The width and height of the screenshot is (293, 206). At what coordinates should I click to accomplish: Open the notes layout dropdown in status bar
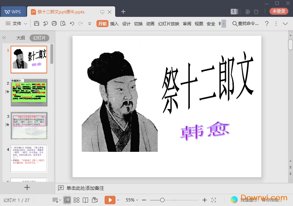pos(56,200)
